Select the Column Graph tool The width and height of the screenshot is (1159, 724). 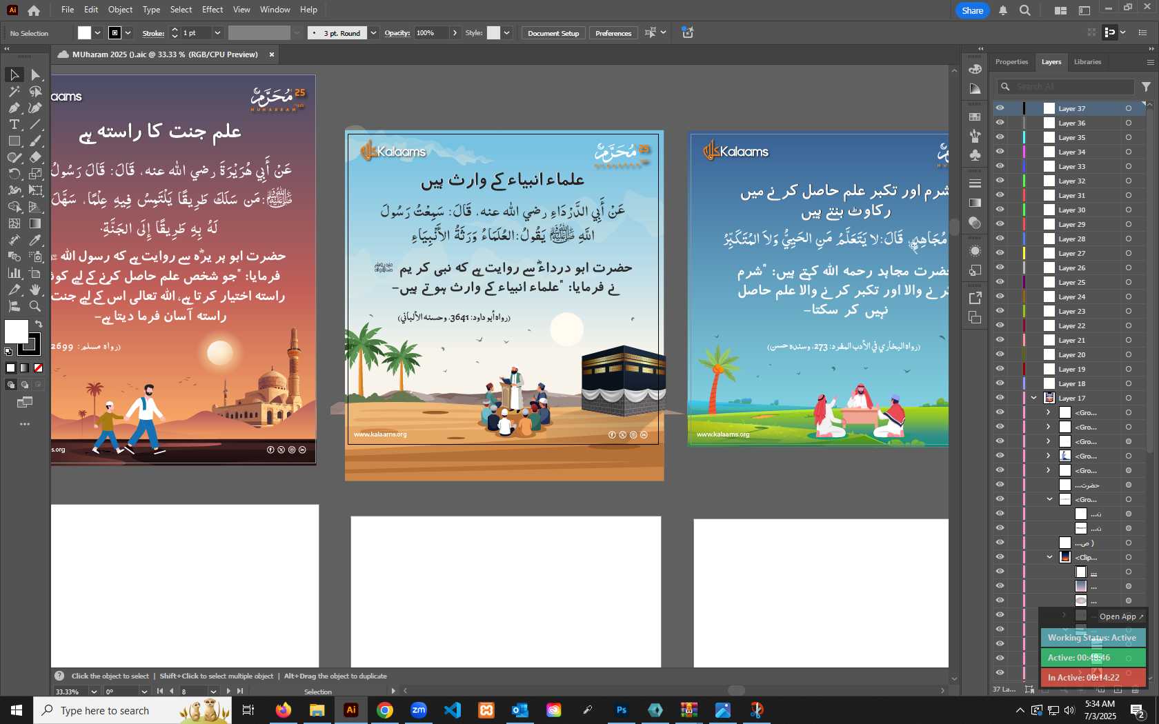14,273
